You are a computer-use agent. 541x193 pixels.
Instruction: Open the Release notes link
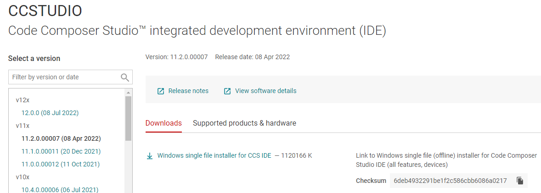pos(188,91)
